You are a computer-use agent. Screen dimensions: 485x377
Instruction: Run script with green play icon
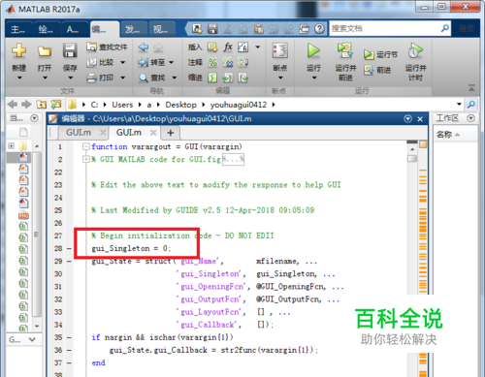(313, 50)
